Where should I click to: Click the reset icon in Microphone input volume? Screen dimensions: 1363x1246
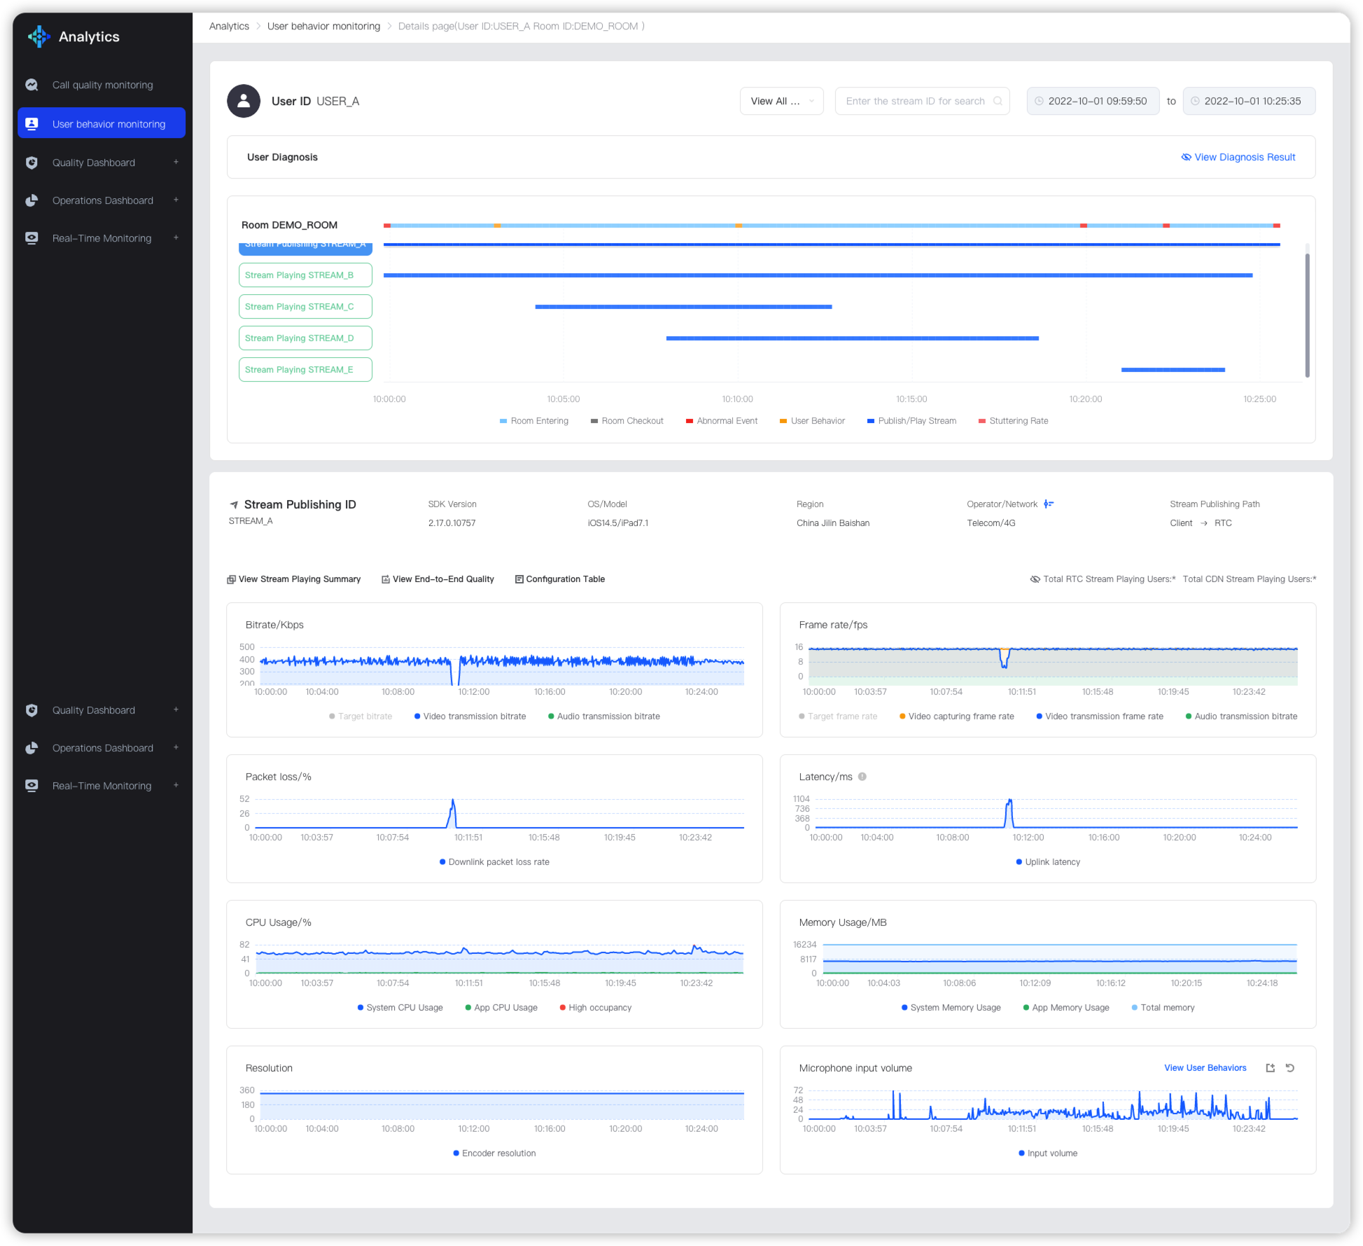click(x=1290, y=1068)
